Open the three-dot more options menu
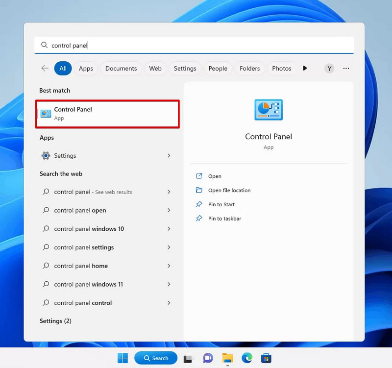This screenshot has height=368, width=392. pos(346,68)
